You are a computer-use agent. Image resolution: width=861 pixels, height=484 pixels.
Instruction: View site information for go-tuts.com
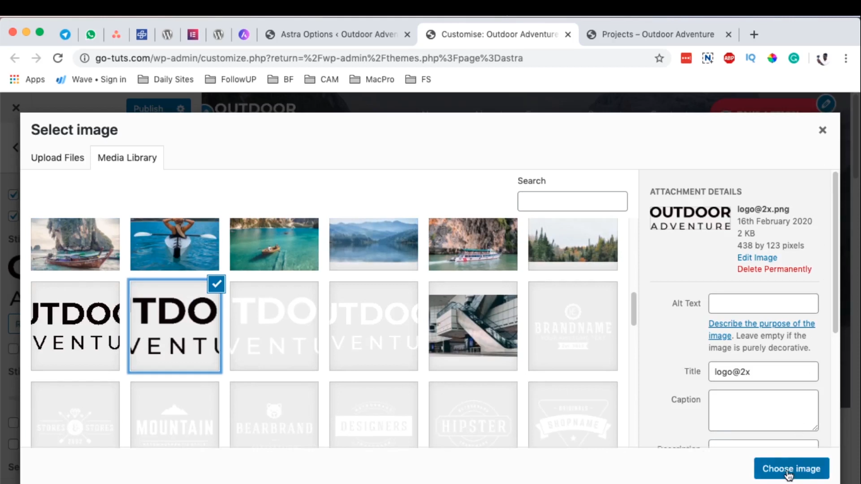pos(84,58)
